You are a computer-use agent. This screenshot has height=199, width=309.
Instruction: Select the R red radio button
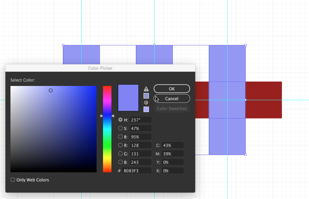coord(120,145)
